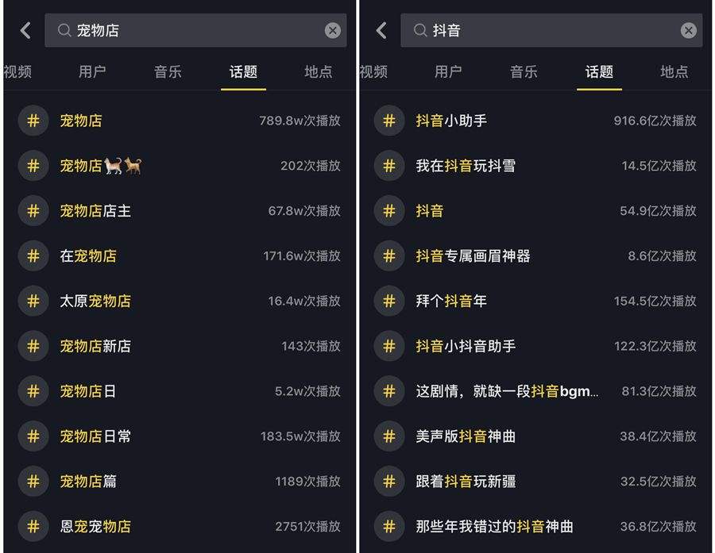Click the back arrow on the right panel
715x553 pixels.
381,30
